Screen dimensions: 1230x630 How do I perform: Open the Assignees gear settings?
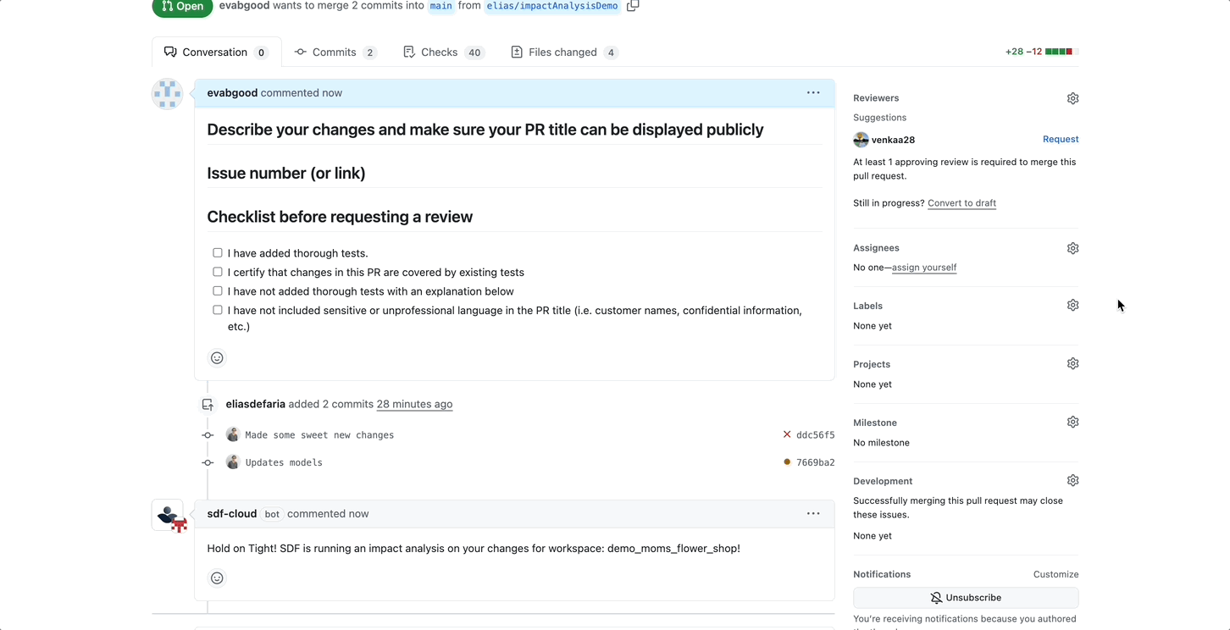click(1072, 248)
